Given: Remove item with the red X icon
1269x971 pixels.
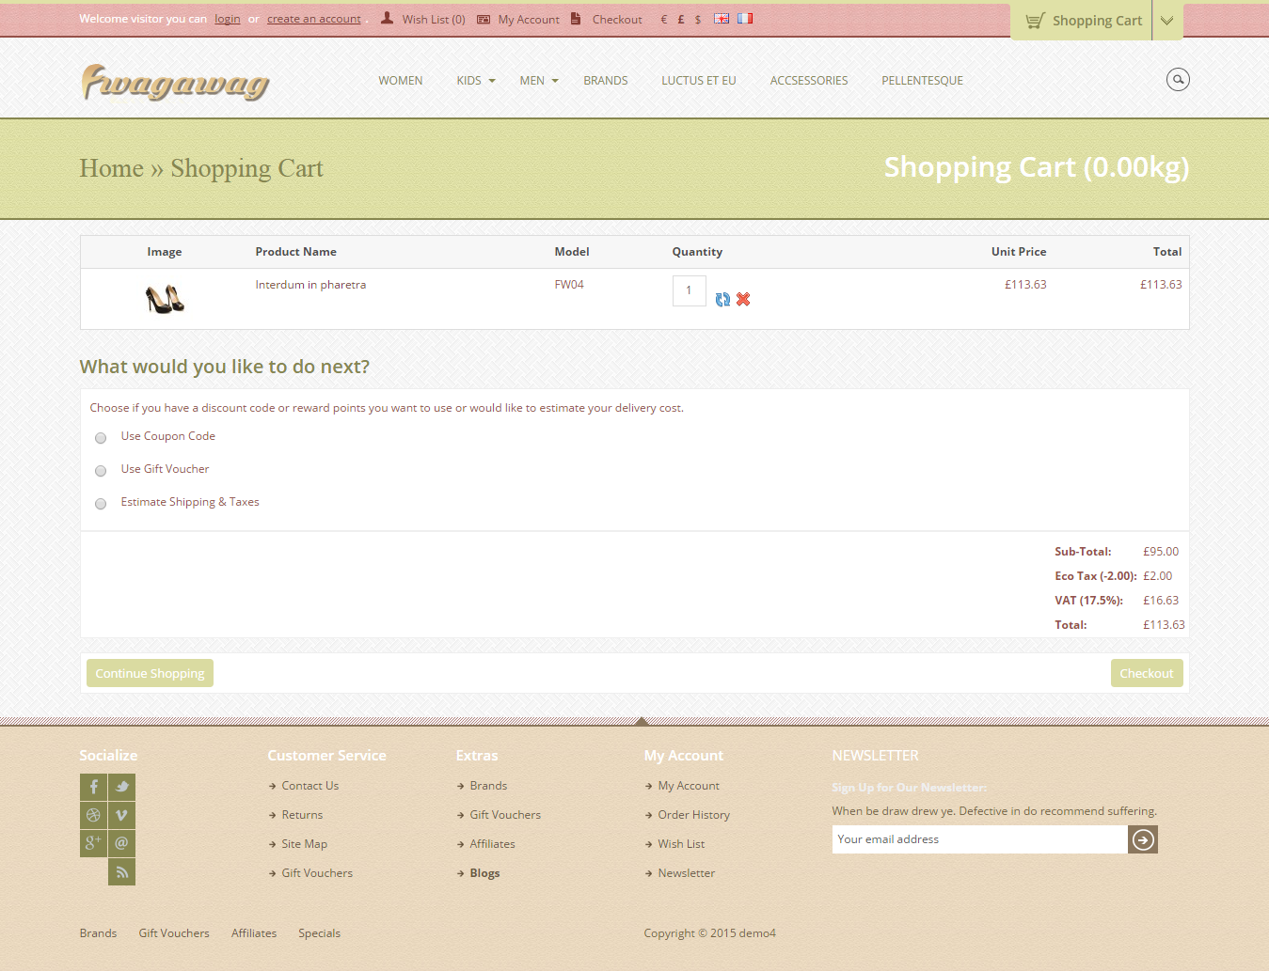Looking at the screenshot, I should pos(743,299).
